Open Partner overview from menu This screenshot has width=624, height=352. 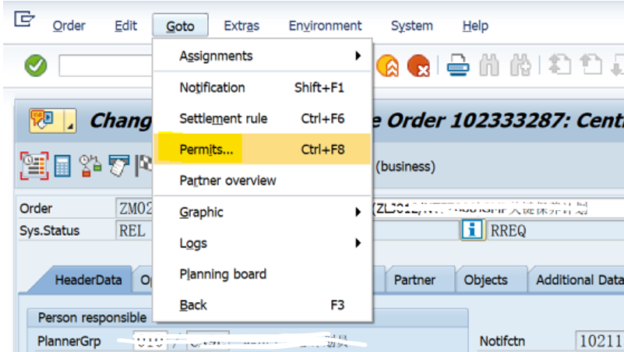263,180
